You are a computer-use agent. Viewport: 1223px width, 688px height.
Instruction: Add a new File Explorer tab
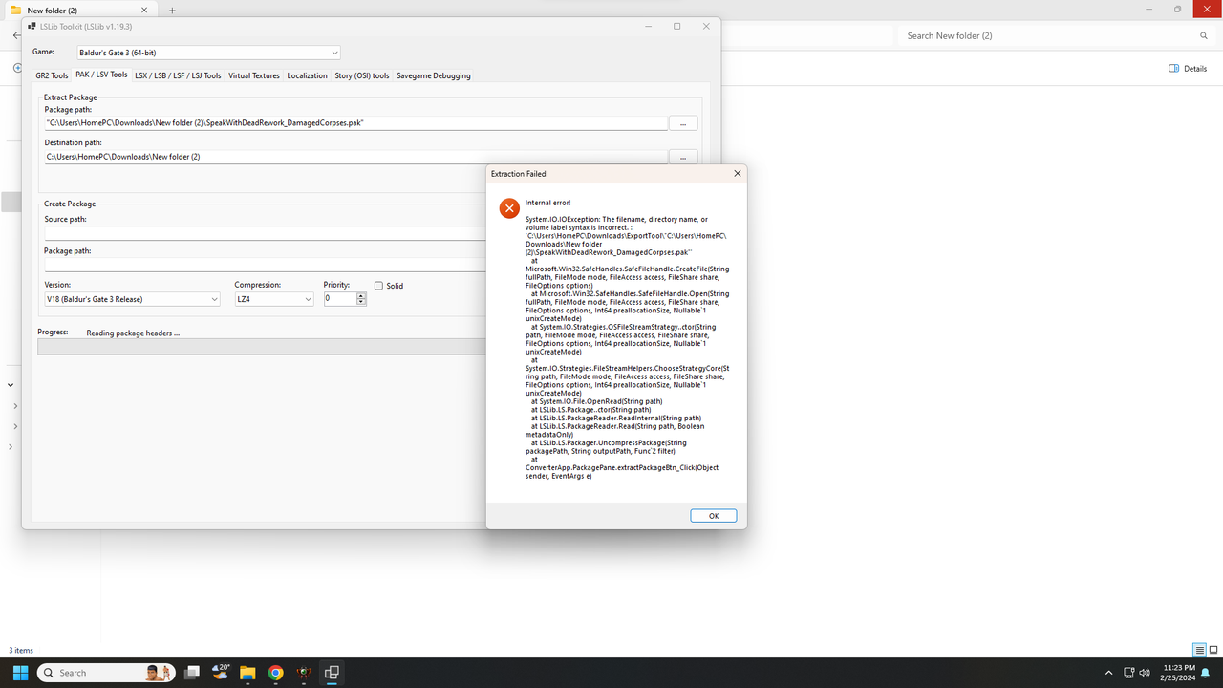172,10
